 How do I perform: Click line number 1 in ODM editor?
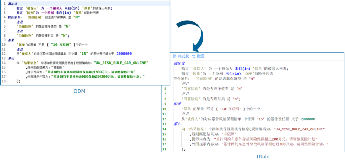pyautogui.click(x=4, y=3)
